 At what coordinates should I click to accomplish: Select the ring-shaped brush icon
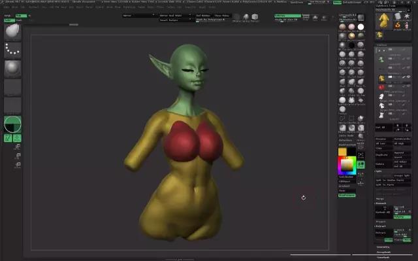361,100
